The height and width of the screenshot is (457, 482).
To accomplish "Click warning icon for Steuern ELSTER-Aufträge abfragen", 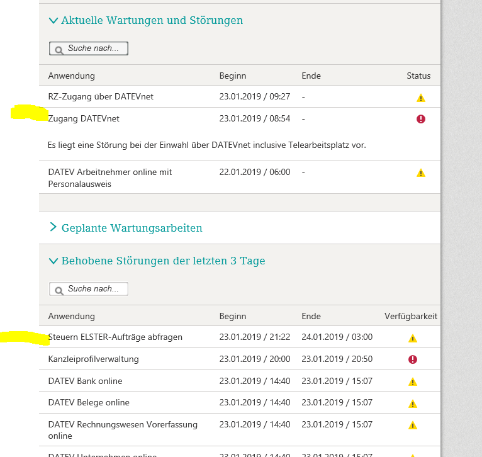I will (x=413, y=338).
